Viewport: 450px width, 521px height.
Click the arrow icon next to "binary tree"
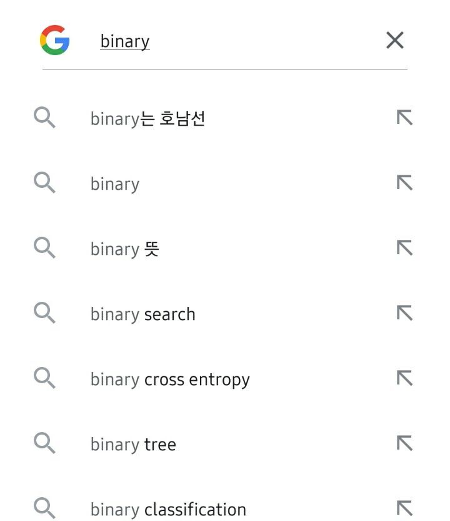point(404,443)
